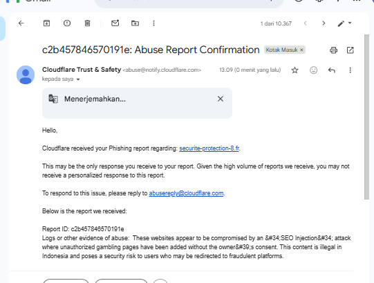Add emoji reaction to message
The width and height of the screenshot is (374, 283).
[x=313, y=70]
